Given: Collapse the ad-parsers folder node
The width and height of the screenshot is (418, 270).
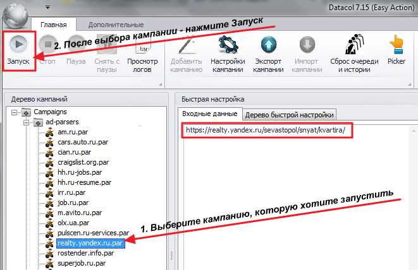Looking at the screenshot, I should pyautogui.click(x=26, y=122).
